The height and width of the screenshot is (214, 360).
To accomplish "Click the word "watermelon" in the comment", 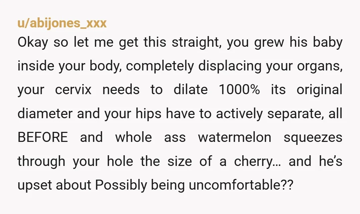I will (x=235, y=137).
